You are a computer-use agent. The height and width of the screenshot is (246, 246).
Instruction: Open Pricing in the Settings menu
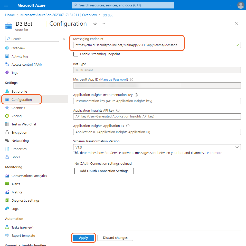pos(16,116)
